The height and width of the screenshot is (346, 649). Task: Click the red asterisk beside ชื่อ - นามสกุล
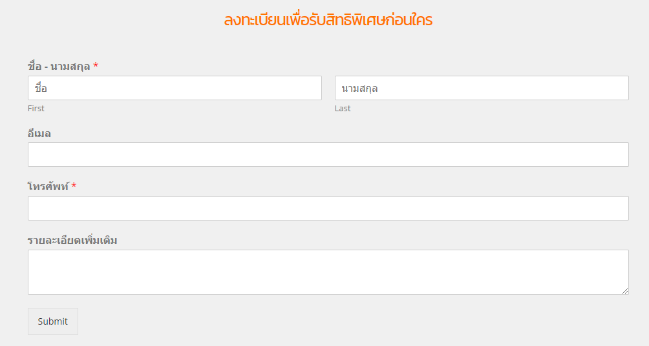[96, 66]
